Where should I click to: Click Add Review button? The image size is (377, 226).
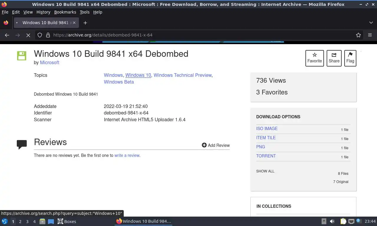point(216,145)
